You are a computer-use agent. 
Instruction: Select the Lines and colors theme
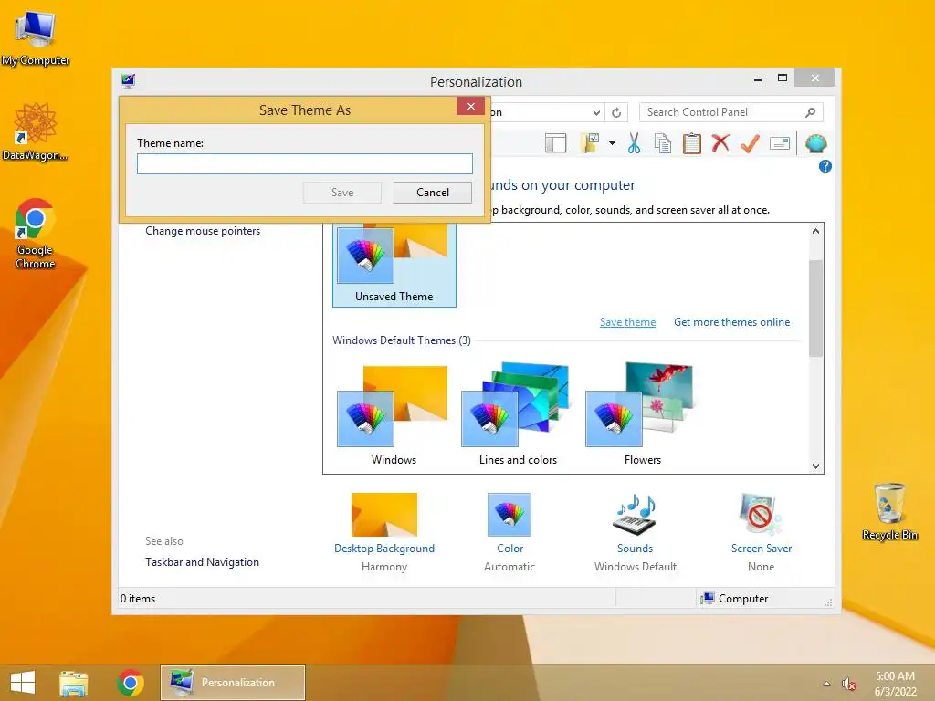[518, 415]
